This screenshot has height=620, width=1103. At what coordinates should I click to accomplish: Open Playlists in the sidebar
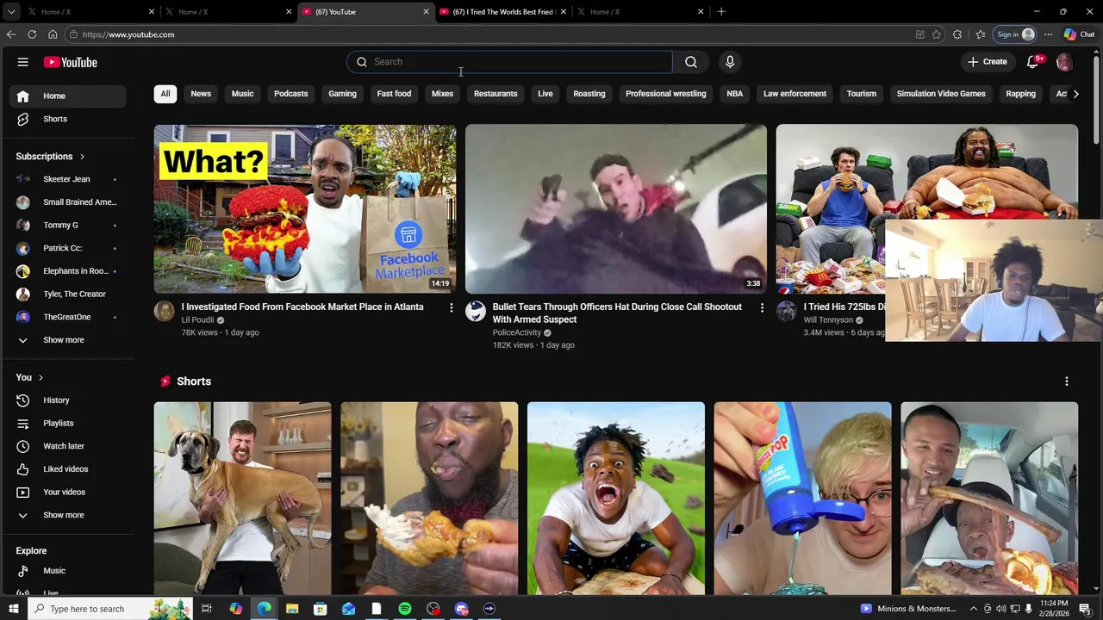pos(66,424)
